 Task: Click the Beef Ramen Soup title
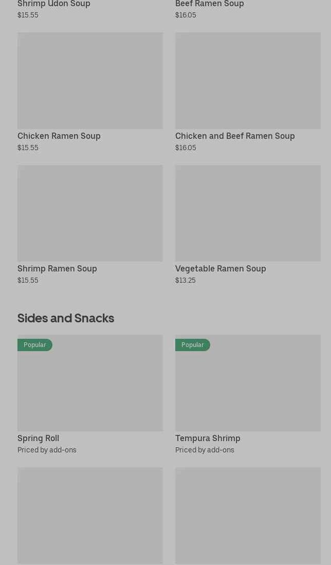tap(210, 4)
